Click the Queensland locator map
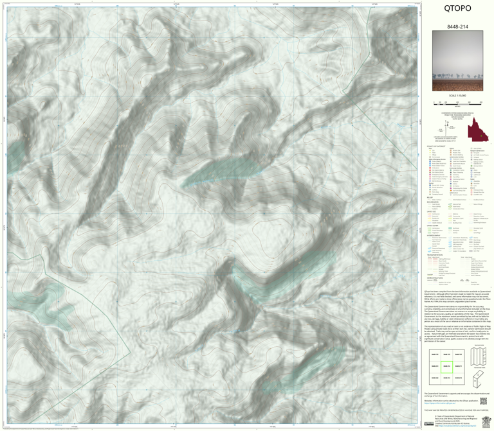Image resolution: width=494 pixels, height=431 pixels. tap(478, 130)
